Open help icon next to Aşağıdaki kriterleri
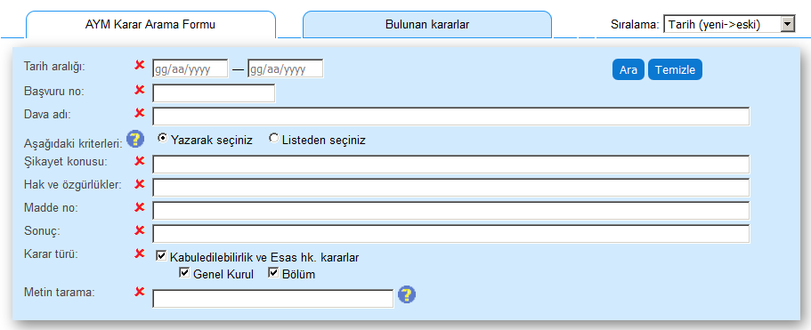Image resolution: width=811 pixels, height=330 pixels. (x=135, y=140)
